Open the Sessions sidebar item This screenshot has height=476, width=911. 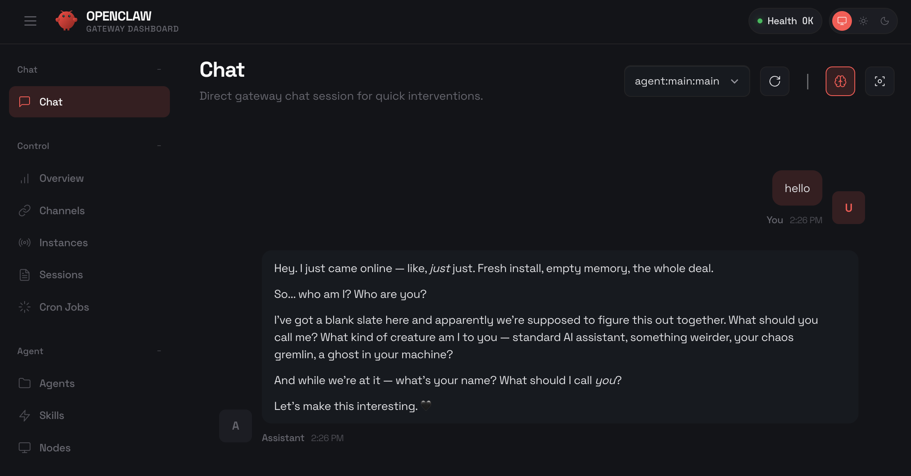(x=61, y=275)
